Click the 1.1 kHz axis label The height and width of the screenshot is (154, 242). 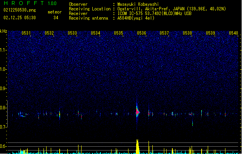pos(3,50)
